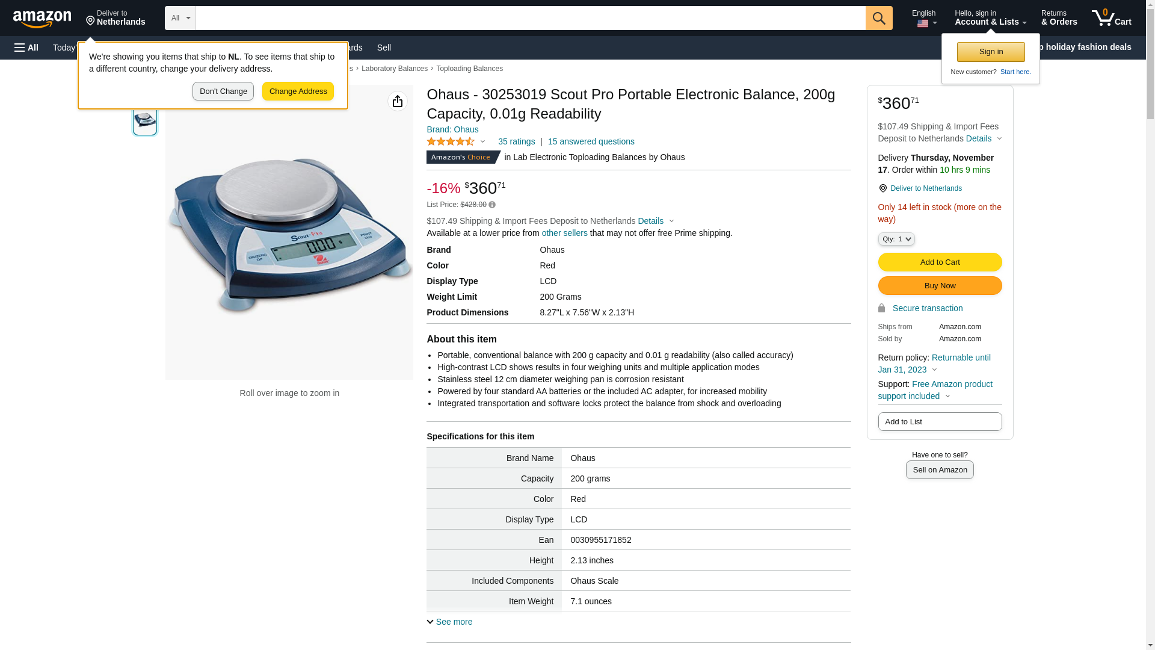1155x650 pixels.
Task: Click the list price info icon
Action: coord(492,205)
